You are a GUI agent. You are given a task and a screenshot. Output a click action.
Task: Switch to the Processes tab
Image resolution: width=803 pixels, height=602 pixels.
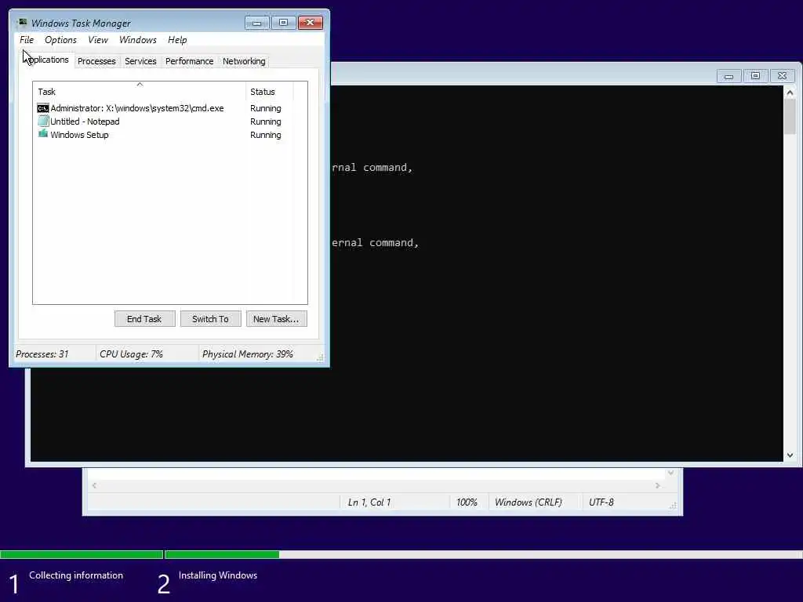click(x=96, y=61)
